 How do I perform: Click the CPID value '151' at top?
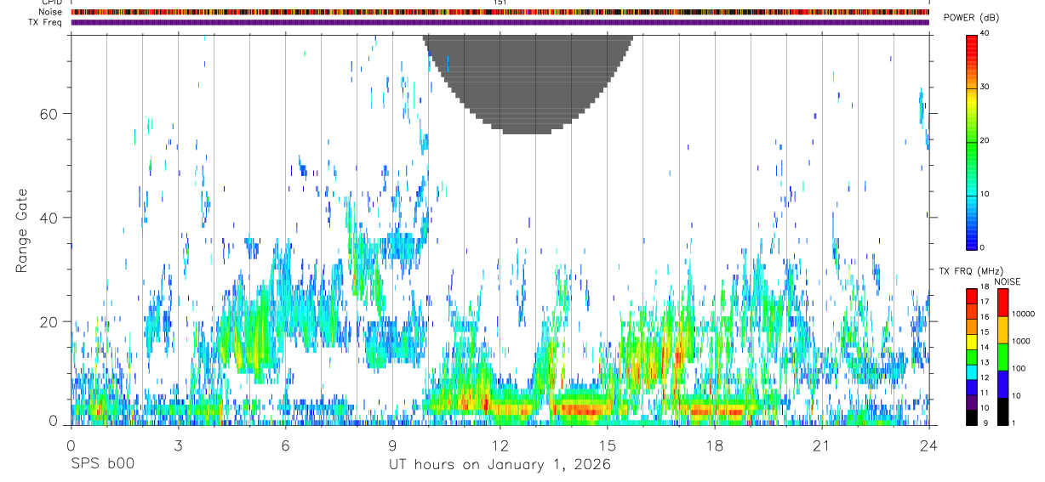500,3
